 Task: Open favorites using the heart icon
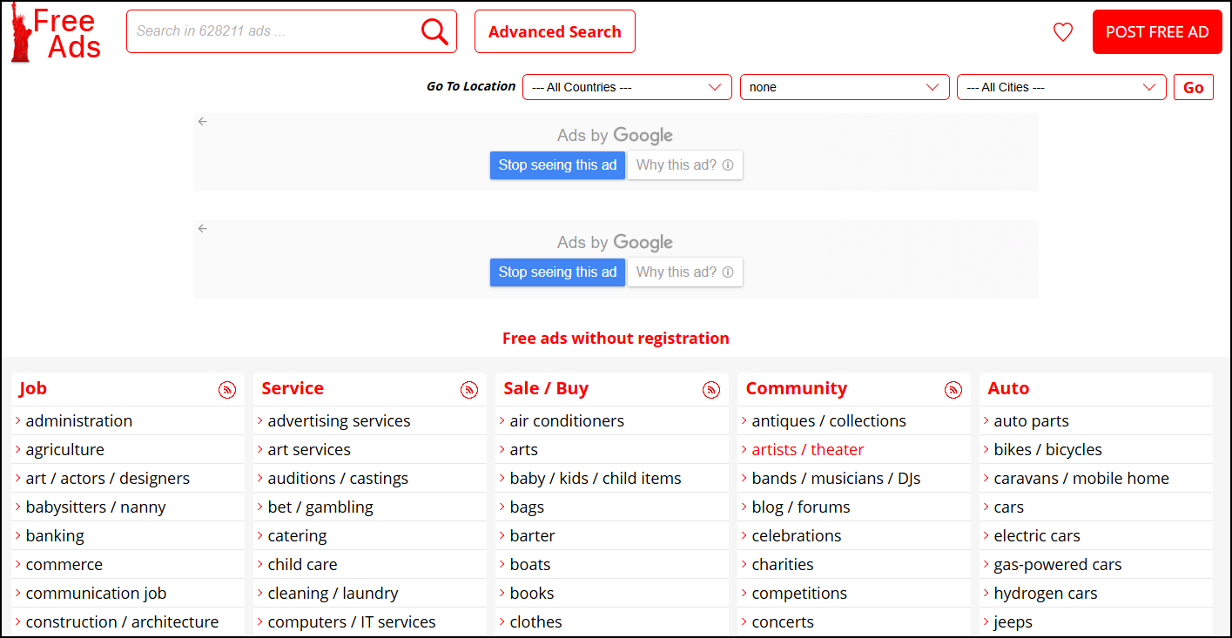point(1062,31)
